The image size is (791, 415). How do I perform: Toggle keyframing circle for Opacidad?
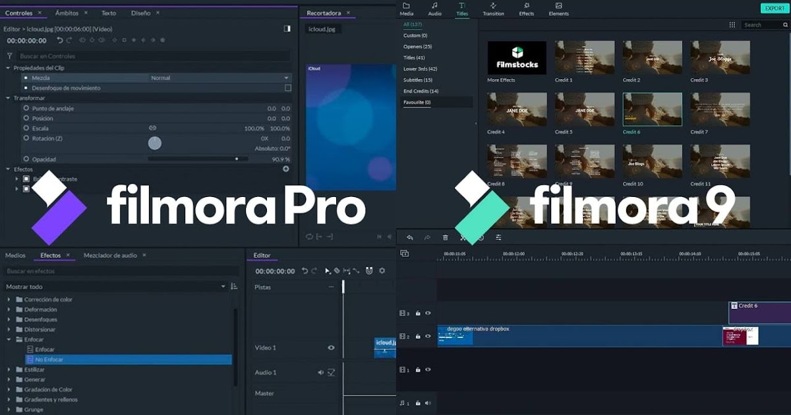pos(26,159)
